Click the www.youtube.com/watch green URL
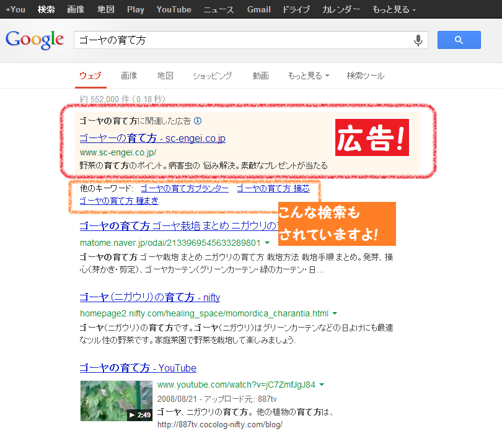Image resolution: width=502 pixels, height=431 pixels. click(x=236, y=385)
